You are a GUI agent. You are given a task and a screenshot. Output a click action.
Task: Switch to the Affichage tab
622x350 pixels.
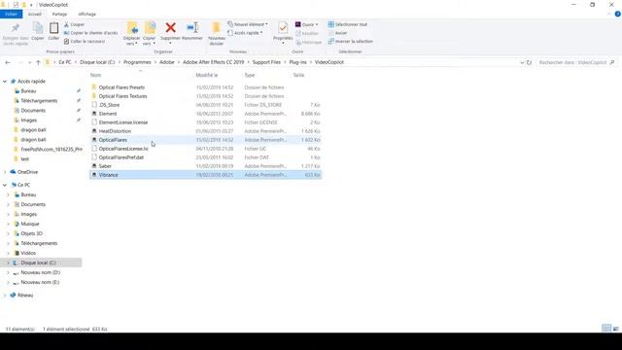tap(86, 14)
